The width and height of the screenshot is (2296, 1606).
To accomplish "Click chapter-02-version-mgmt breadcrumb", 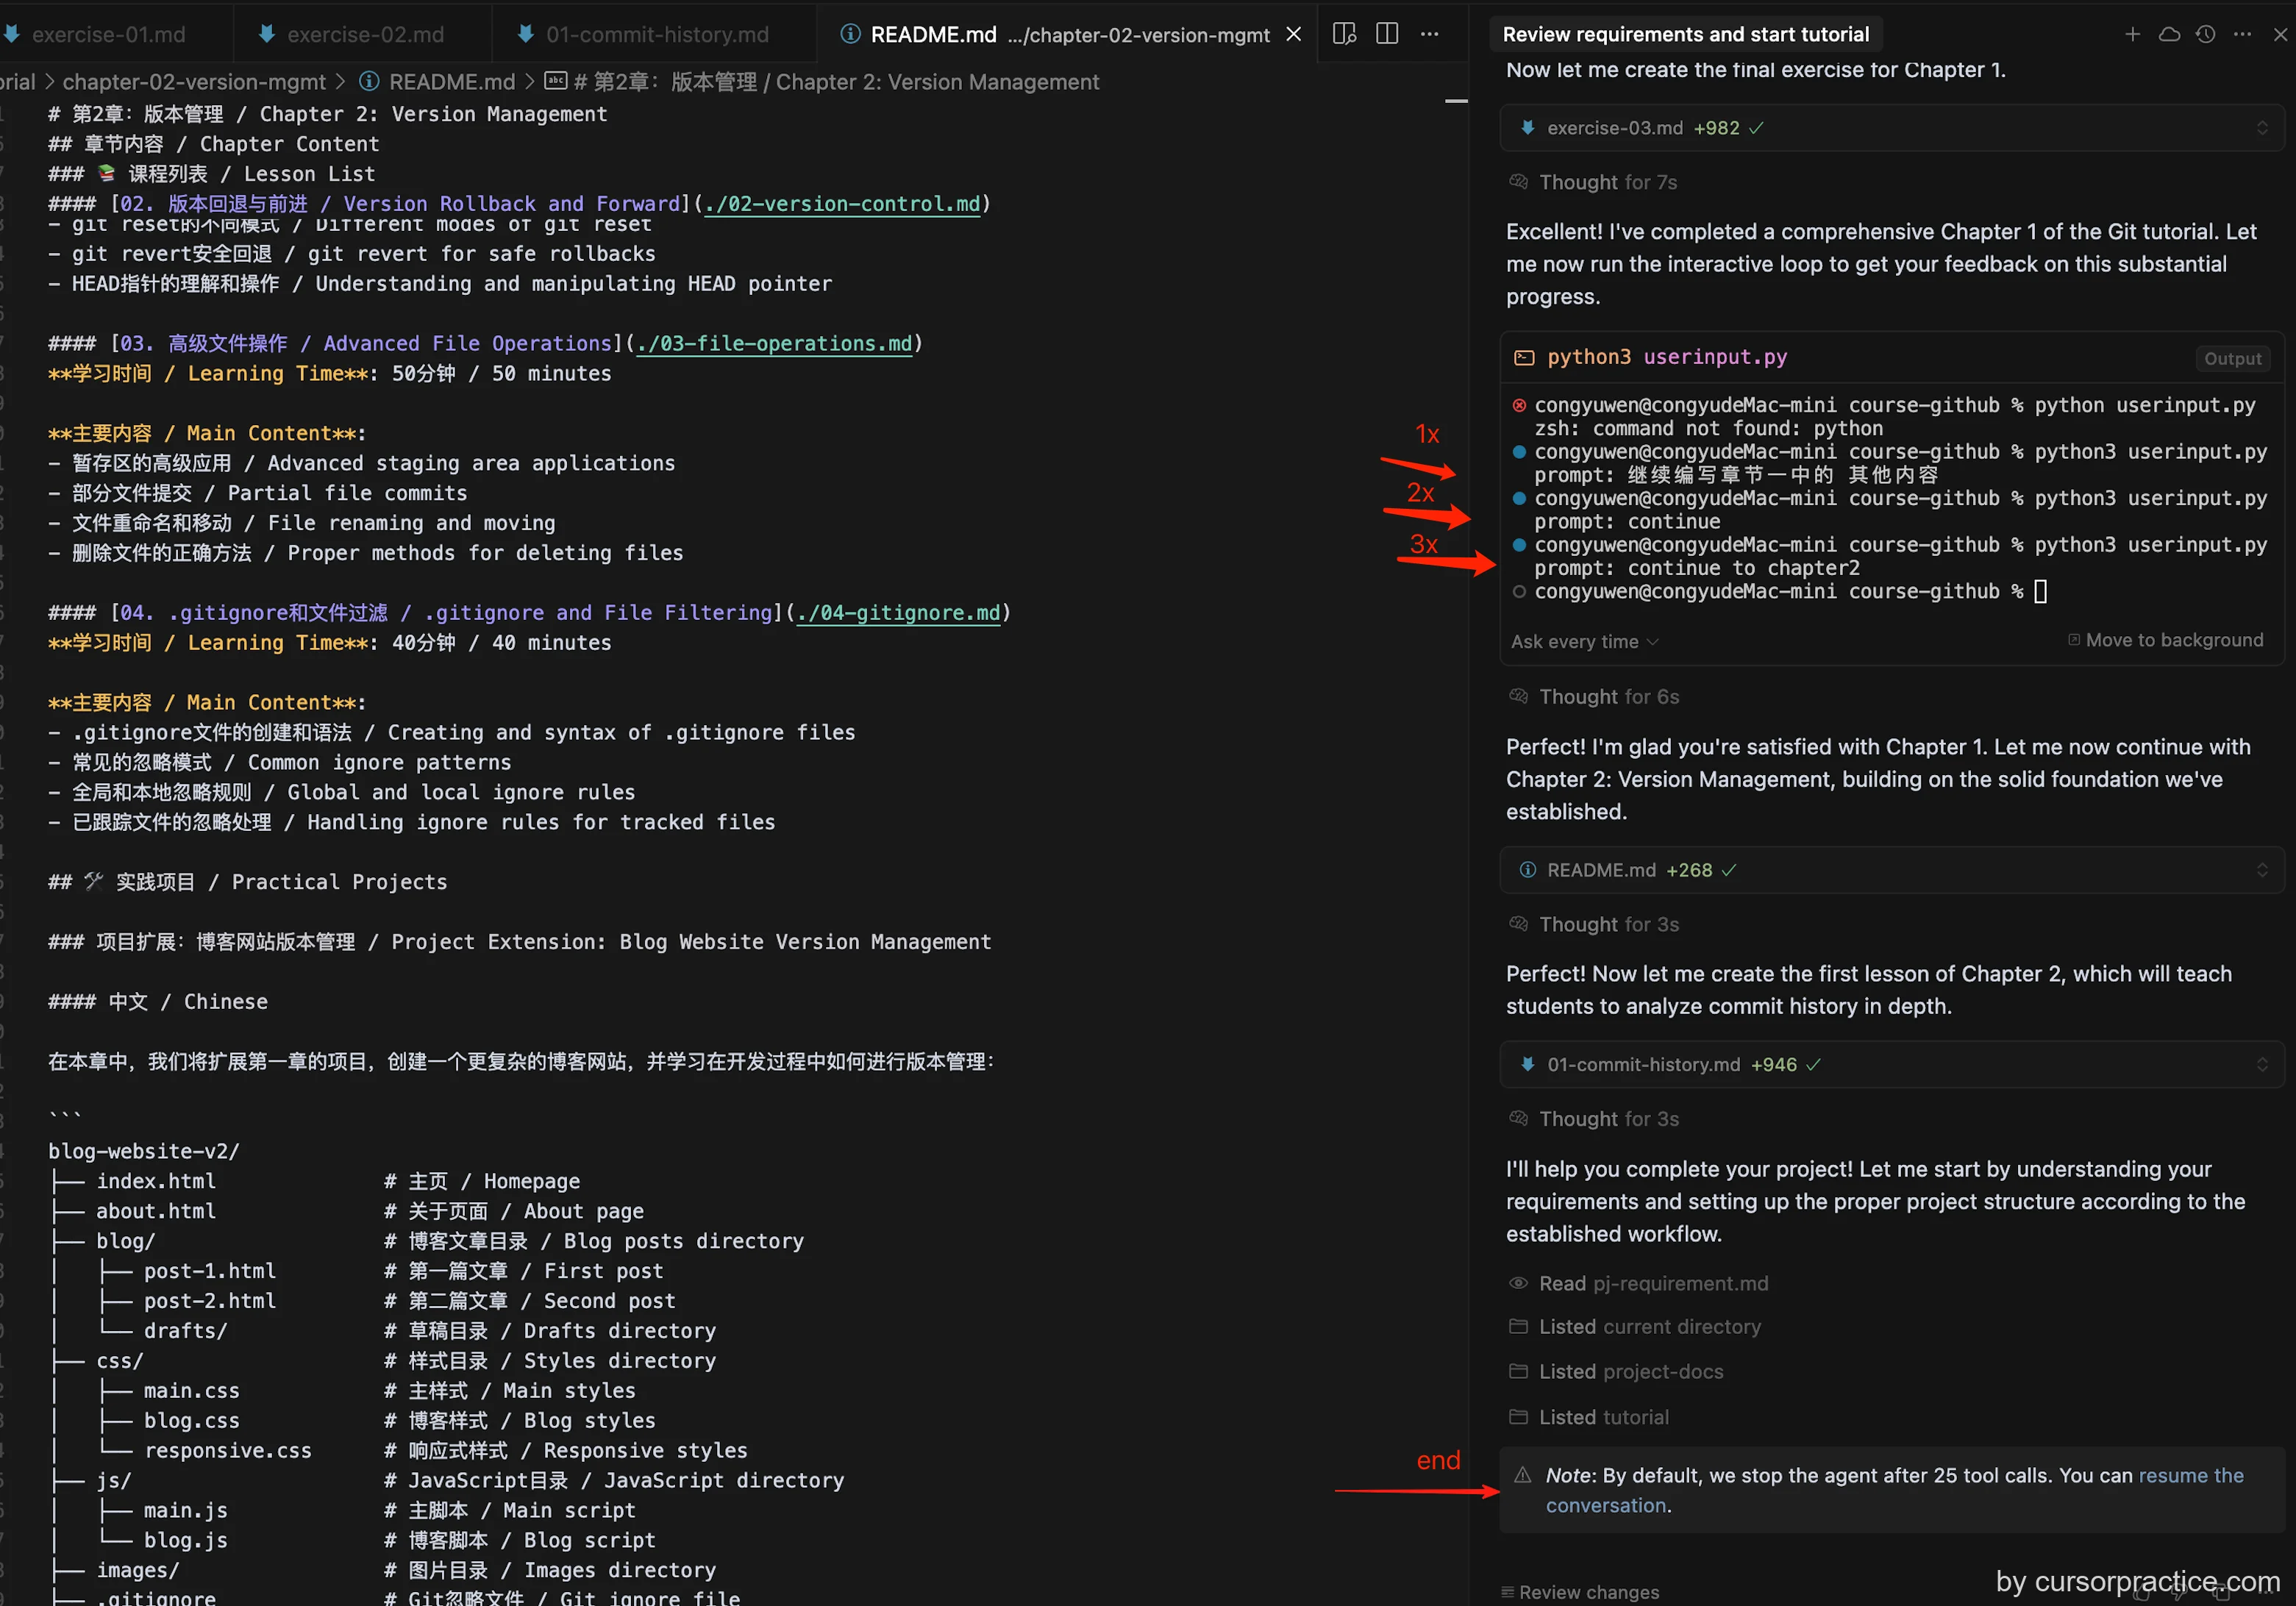I will pos(194,82).
